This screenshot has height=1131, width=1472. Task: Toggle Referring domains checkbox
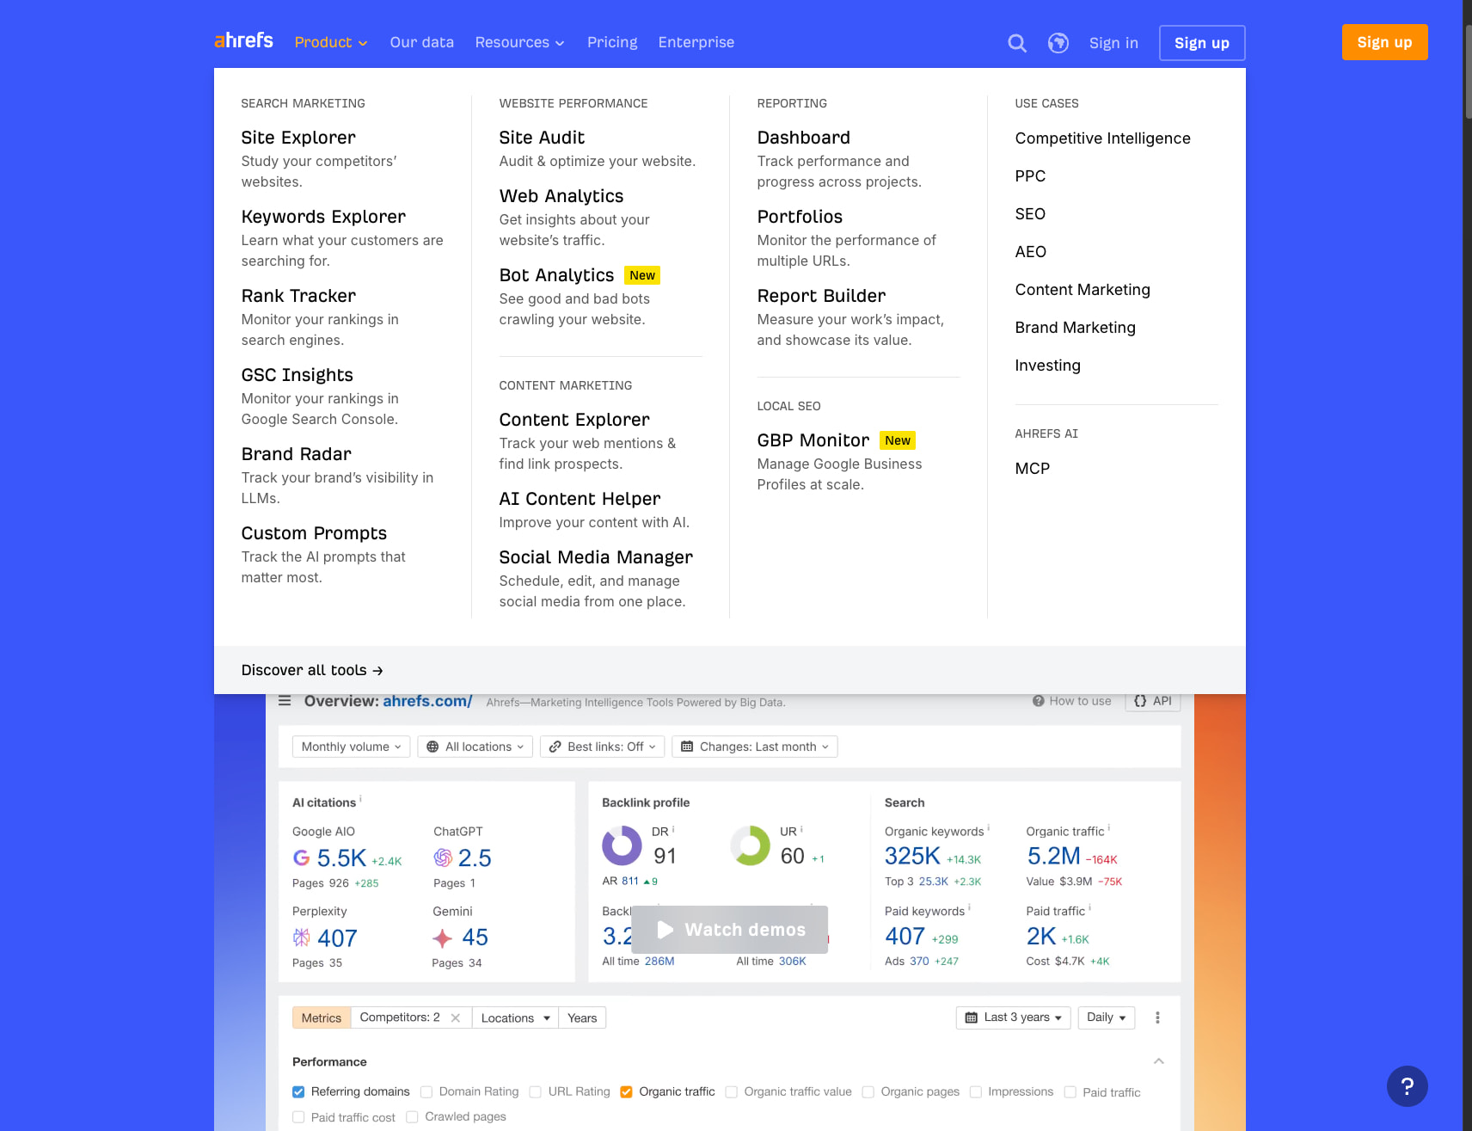(x=298, y=1092)
